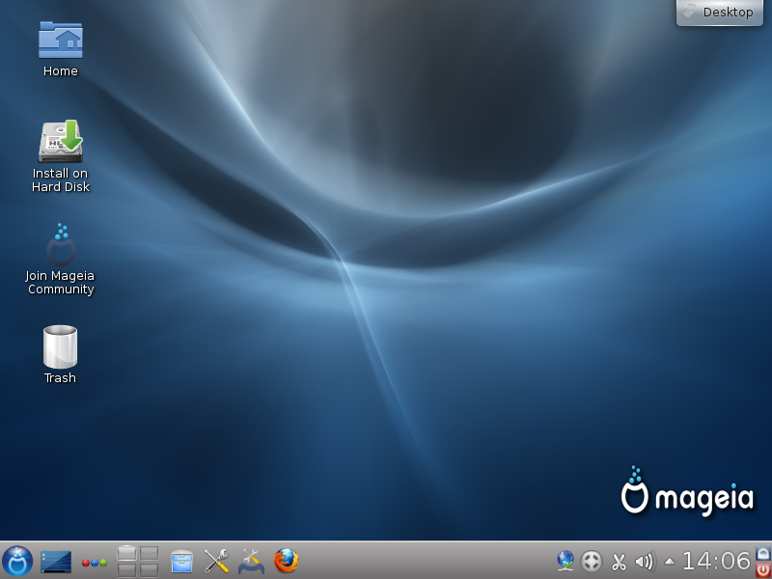Open the network status tray icon
Image resolution: width=772 pixels, height=579 pixels.
tap(565, 561)
